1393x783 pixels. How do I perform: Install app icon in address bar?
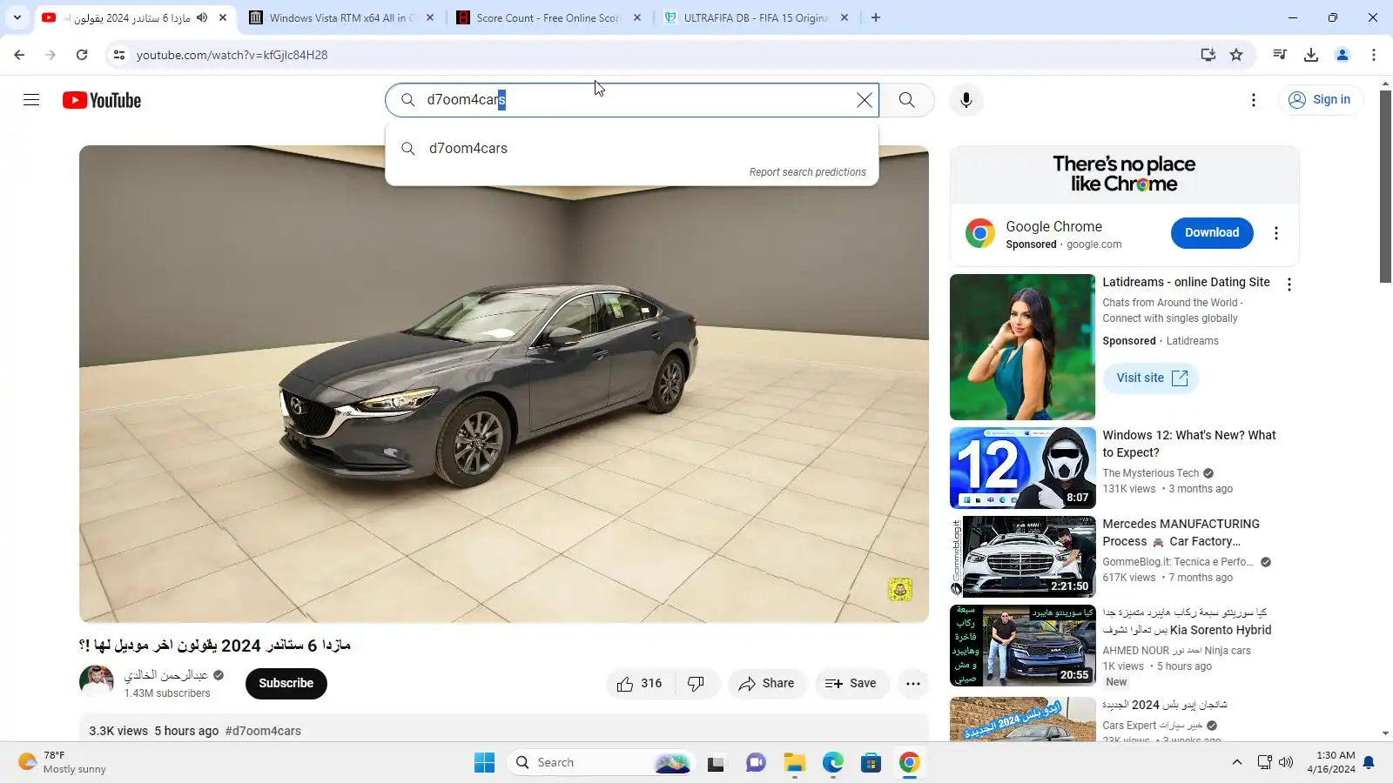pos(1208,55)
